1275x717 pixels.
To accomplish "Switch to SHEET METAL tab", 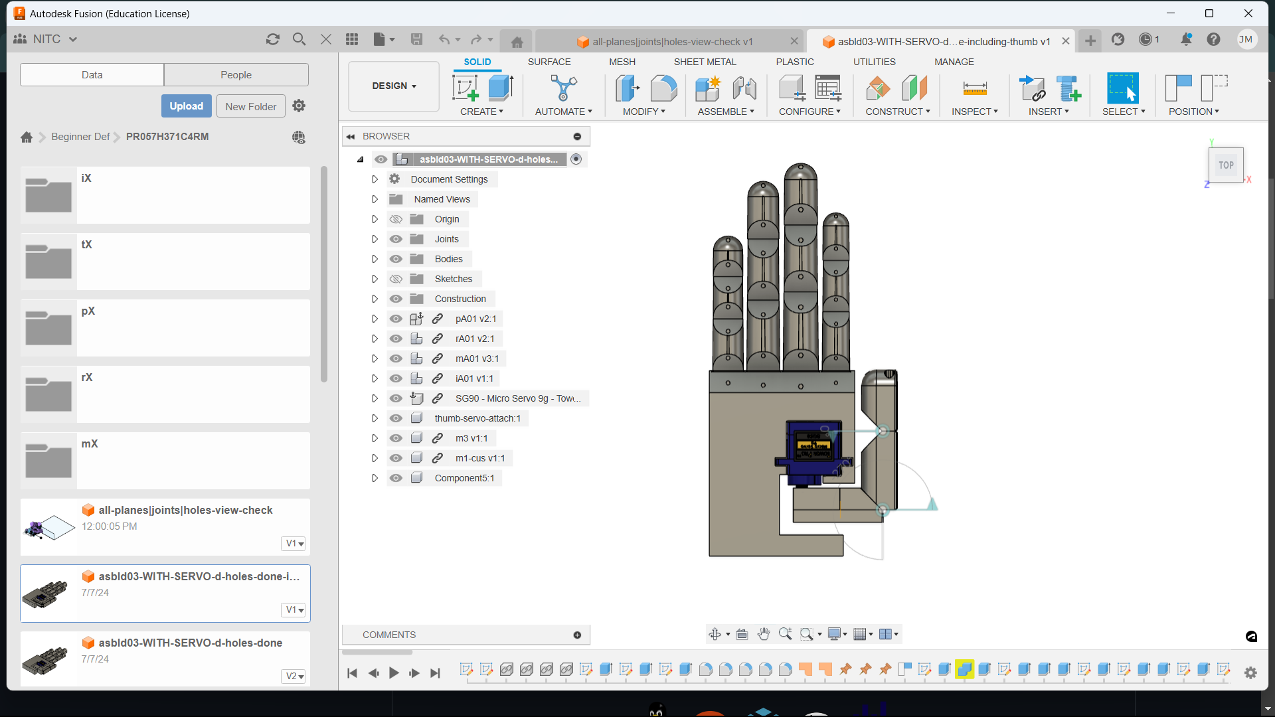I will coord(704,61).
